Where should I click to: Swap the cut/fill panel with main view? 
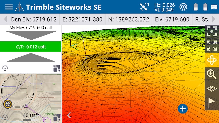coord(57,68)
